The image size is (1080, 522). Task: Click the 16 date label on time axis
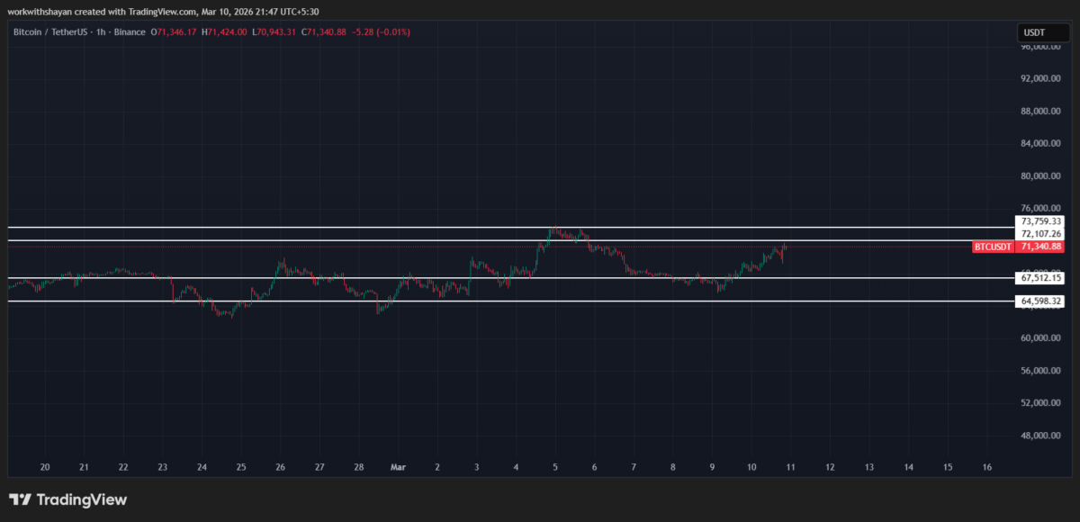(986, 467)
